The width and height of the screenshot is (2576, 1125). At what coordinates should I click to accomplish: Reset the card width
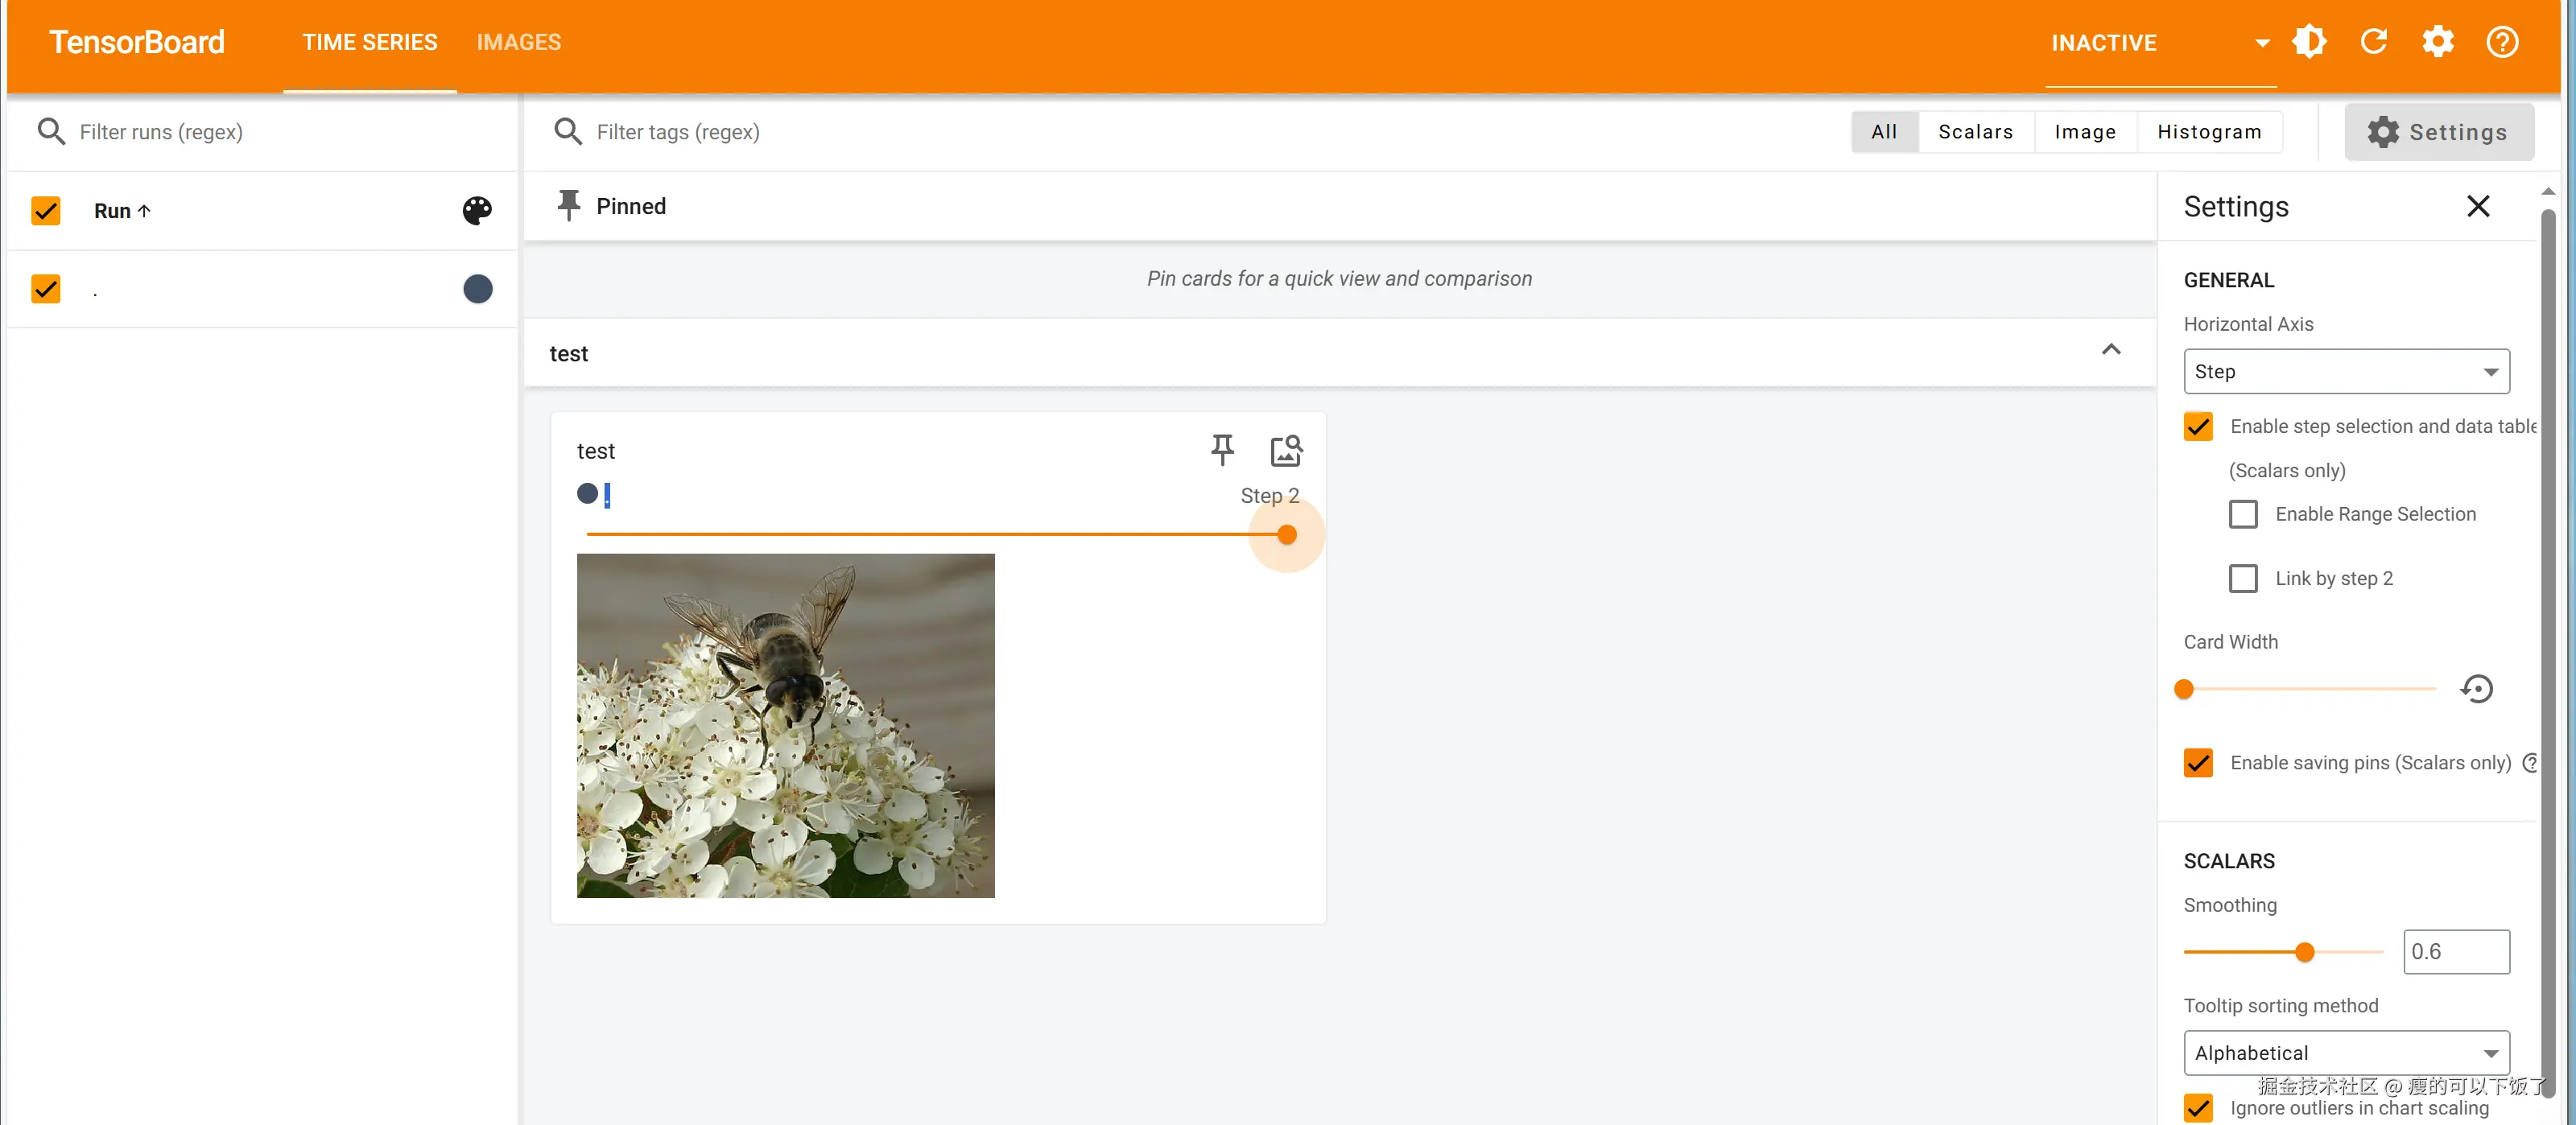pyautogui.click(x=2476, y=688)
